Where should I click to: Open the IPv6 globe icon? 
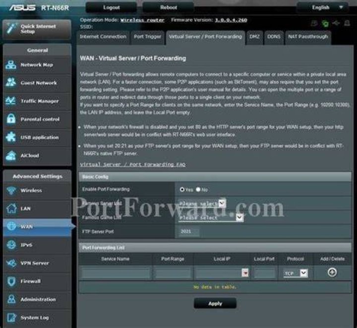click(11, 245)
